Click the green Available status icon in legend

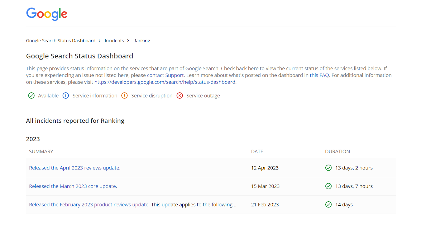coord(31,96)
